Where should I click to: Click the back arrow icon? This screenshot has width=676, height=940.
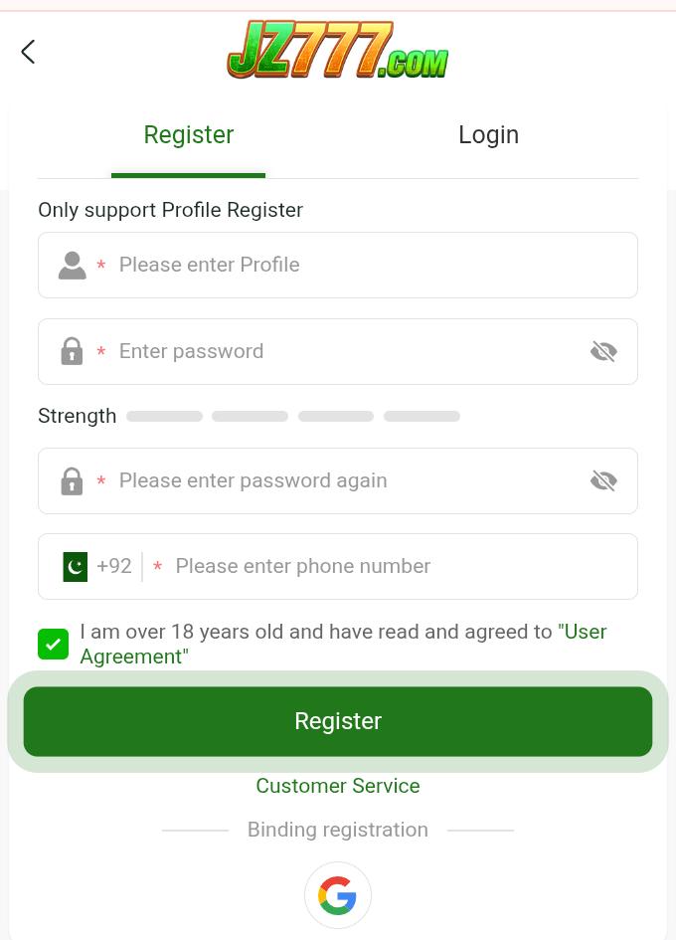pos(28,52)
